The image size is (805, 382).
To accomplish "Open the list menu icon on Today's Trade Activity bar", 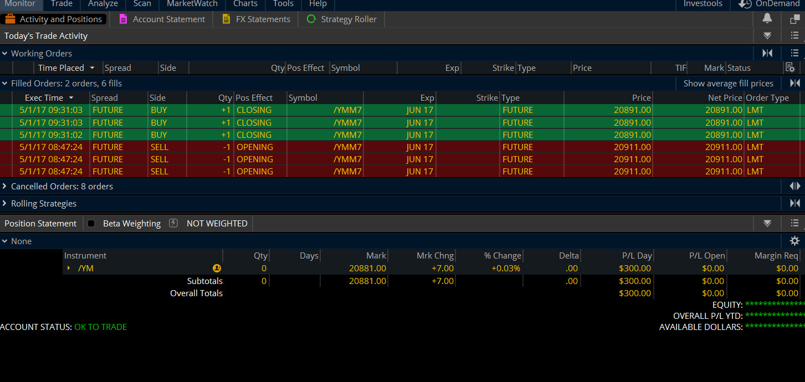I will (794, 36).
